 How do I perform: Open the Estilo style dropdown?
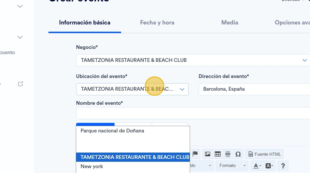pos(201,166)
